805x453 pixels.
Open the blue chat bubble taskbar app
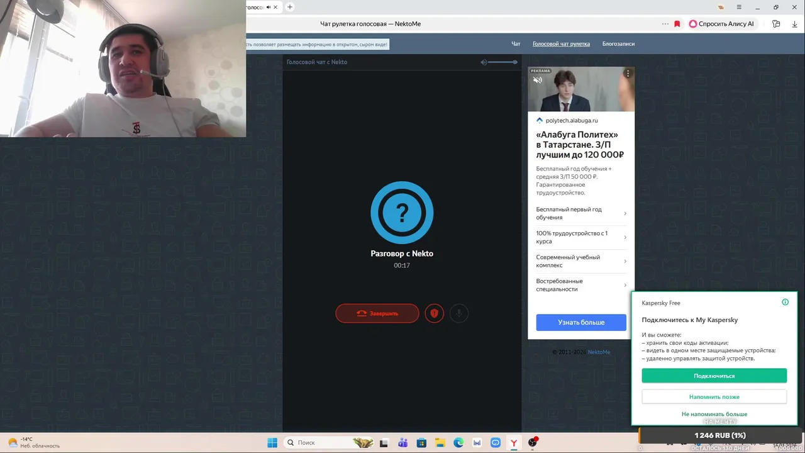pos(496,443)
